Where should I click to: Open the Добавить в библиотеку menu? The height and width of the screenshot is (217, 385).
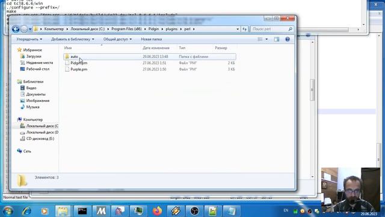pos(72,39)
